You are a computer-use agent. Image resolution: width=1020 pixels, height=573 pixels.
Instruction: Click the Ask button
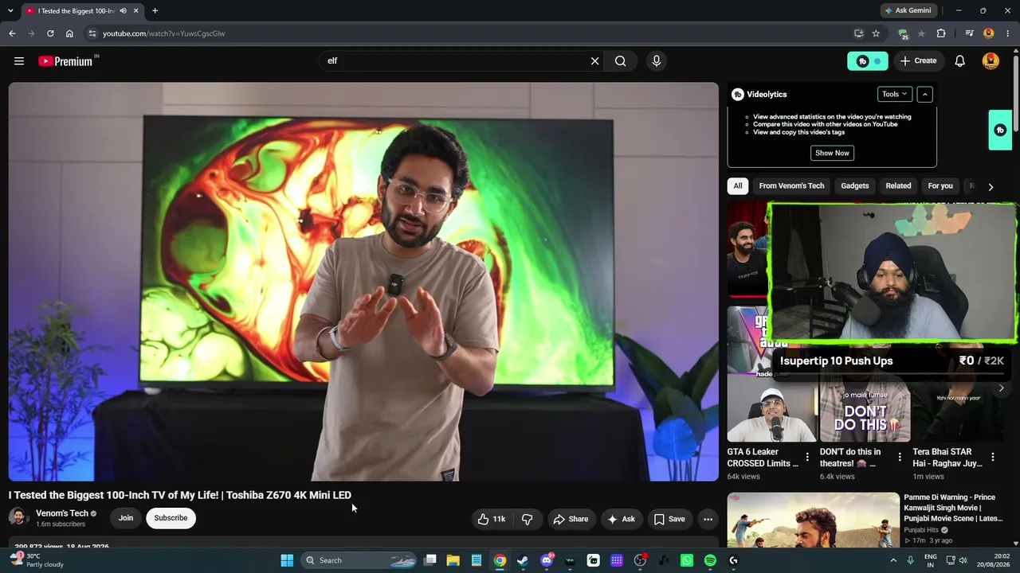point(621,519)
